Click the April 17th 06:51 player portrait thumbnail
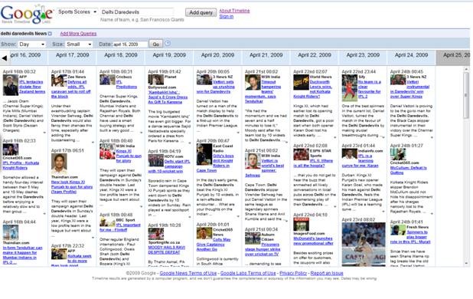The width and height of the screenshot is (473, 299). [x=59, y=164]
